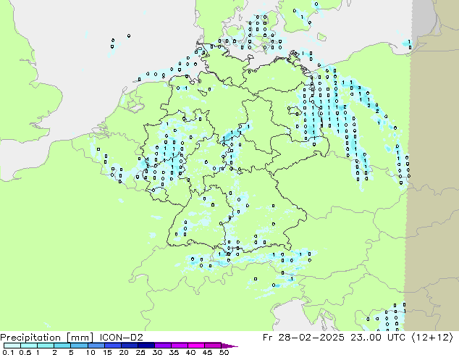Click the "UTC" timezone label
This screenshot has height=355, width=459.
coord(396,338)
